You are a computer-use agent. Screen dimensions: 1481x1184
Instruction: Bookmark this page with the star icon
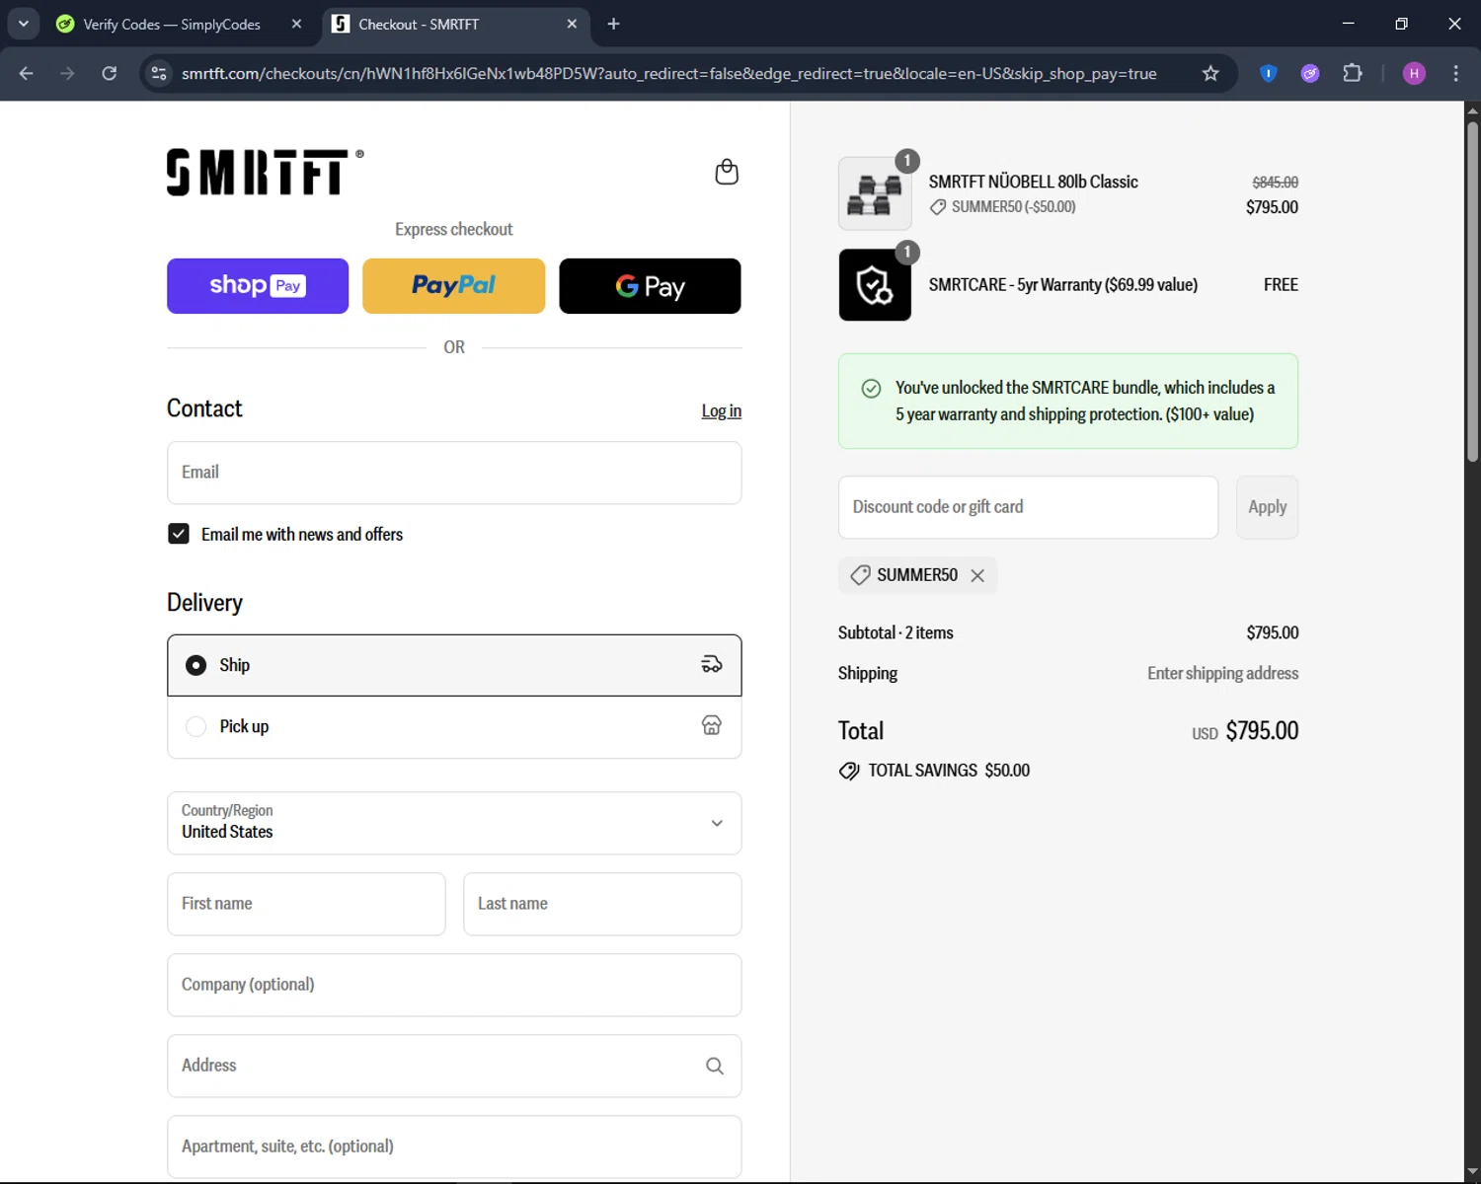1210,73
